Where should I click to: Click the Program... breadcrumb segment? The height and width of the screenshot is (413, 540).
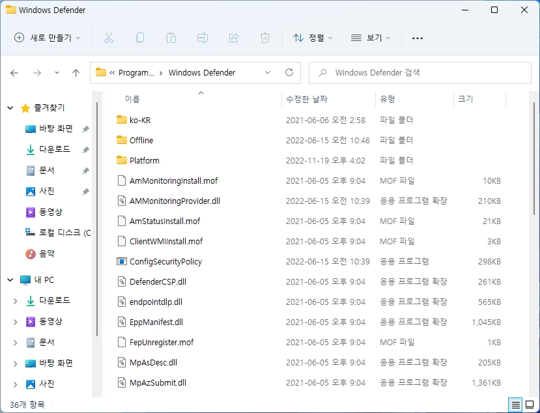136,73
